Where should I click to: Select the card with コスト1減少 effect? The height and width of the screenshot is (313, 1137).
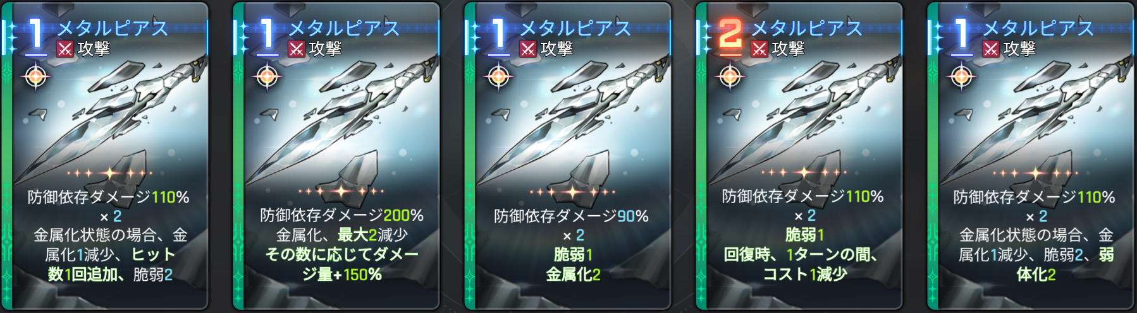click(x=799, y=156)
